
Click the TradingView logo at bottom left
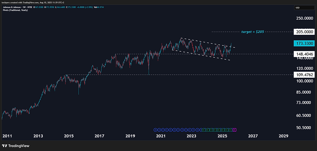pyautogui.click(x=16, y=146)
